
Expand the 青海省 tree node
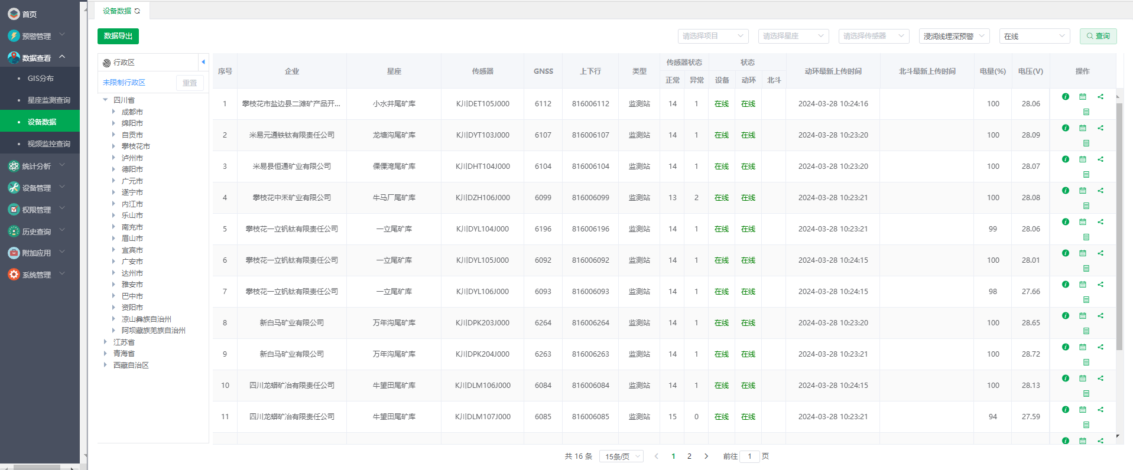tap(105, 353)
